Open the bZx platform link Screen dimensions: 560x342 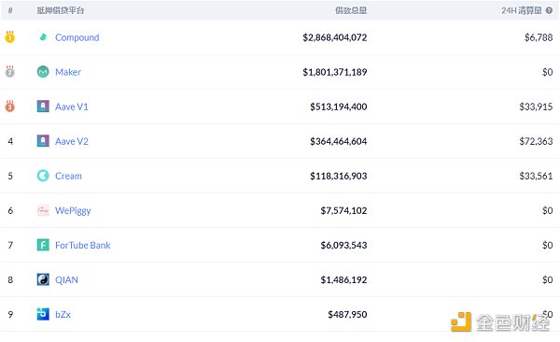pyautogui.click(x=63, y=315)
